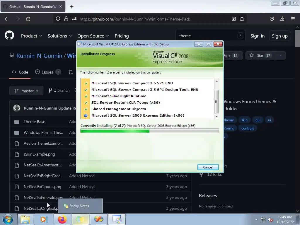Click the GitHub logo icon
The width and height of the screenshot is (300, 225).
pyautogui.click(x=9, y=35)
